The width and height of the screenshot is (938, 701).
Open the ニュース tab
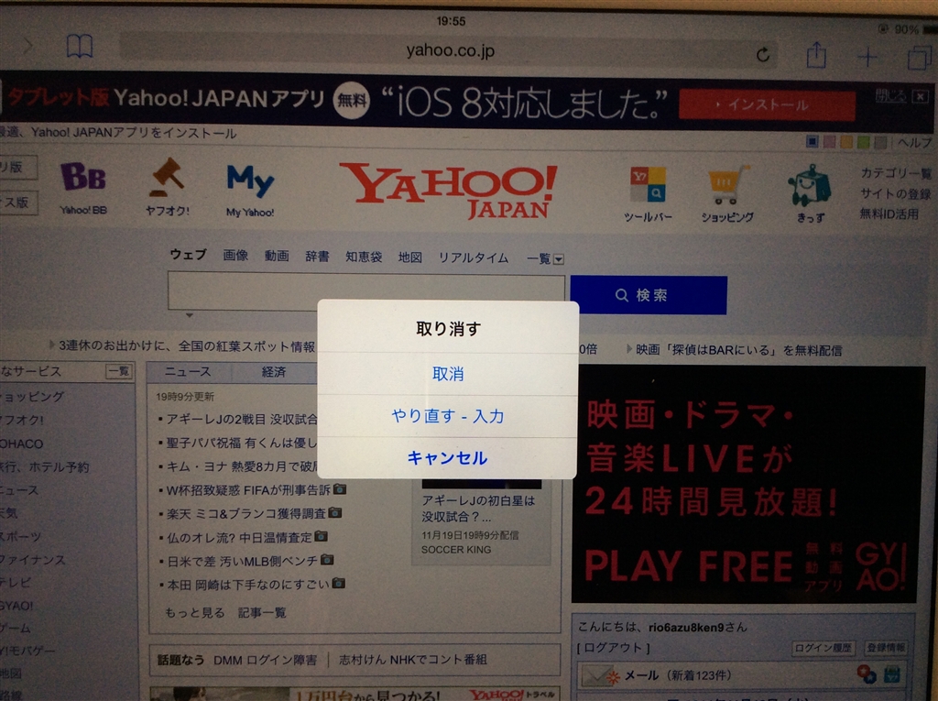point(188,372)
